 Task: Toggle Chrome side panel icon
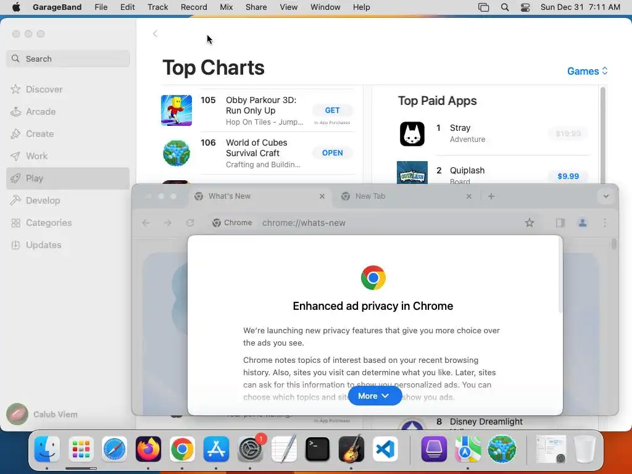(x=560, y=222)
